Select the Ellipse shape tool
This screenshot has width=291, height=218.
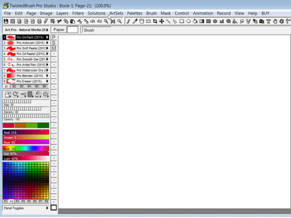188,21
